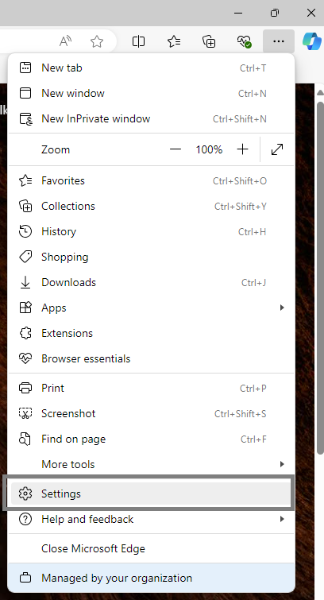
Task: Click the Browser essentials heart icon in menu
Action: [25, 358]
